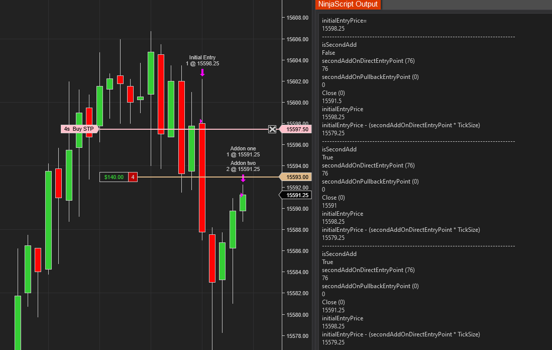Viewport: 552px width, 350px height.
Task: Cancel the Buy STP order with X icon
Action: [272, 129]
